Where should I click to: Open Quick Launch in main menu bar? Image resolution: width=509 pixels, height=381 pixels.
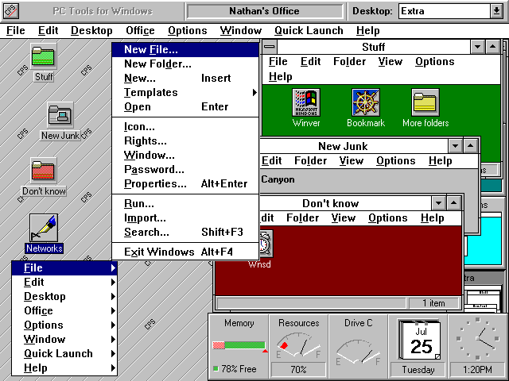point(309,30)
